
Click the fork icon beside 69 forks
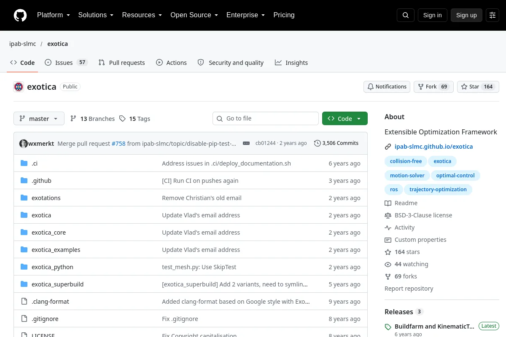coord(388,276)
